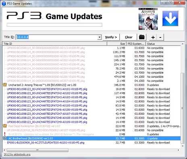
Task: Click the PS3 Game Updates title bar icon
Action: click(4, 4)
